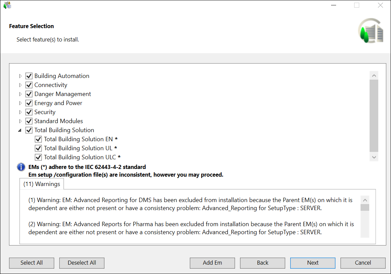Click the green building product logo
Viewport: 391px width, 274px height.
pyautogui.click(x=370, y=30)
